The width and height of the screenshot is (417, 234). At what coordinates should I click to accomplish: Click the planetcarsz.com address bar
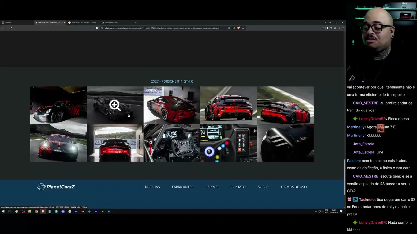[162, 28]
